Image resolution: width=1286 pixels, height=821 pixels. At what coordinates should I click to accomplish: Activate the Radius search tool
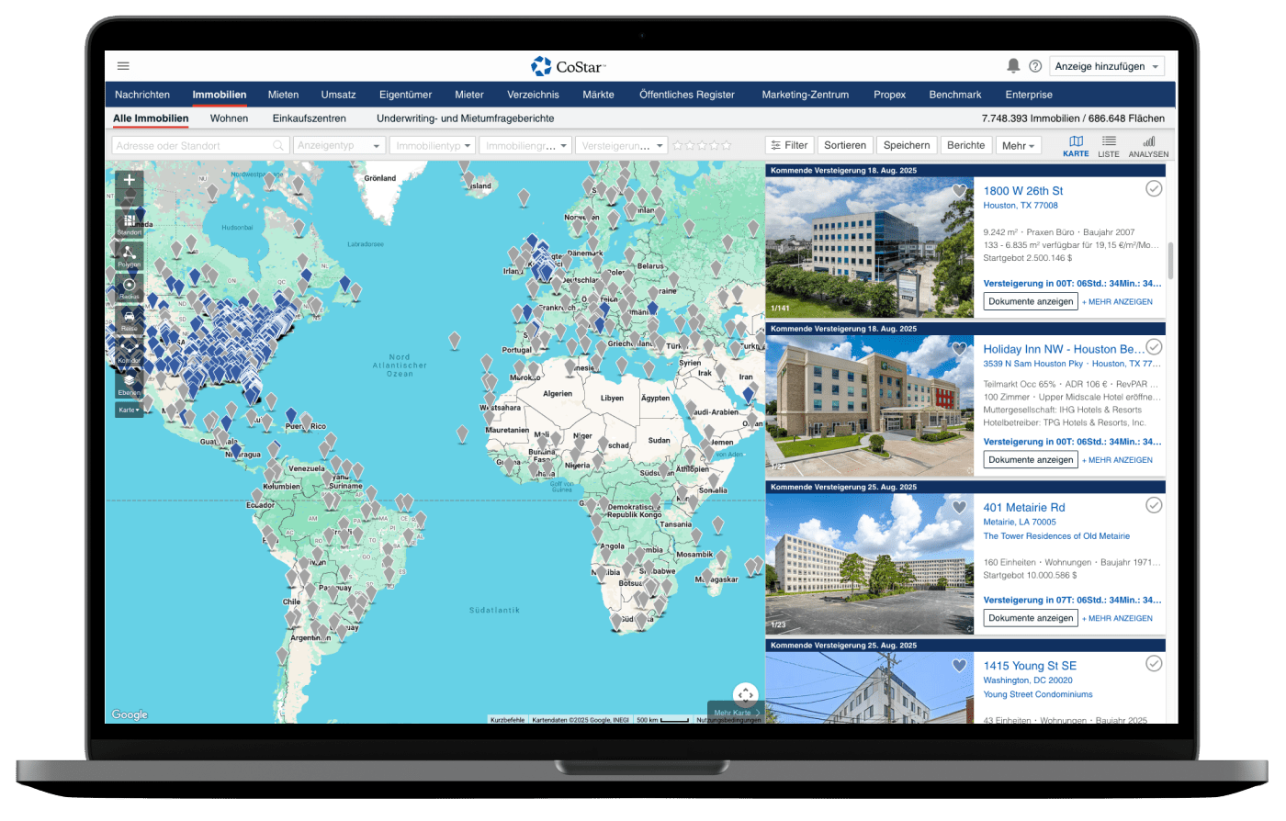[x=129, y=287]
